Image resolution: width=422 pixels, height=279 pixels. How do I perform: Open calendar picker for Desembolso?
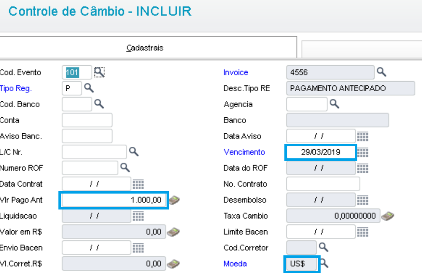tap(363, 200)
